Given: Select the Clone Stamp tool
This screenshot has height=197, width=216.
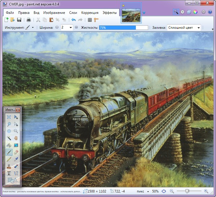Looking at the screenshot, I should [9, 166].
